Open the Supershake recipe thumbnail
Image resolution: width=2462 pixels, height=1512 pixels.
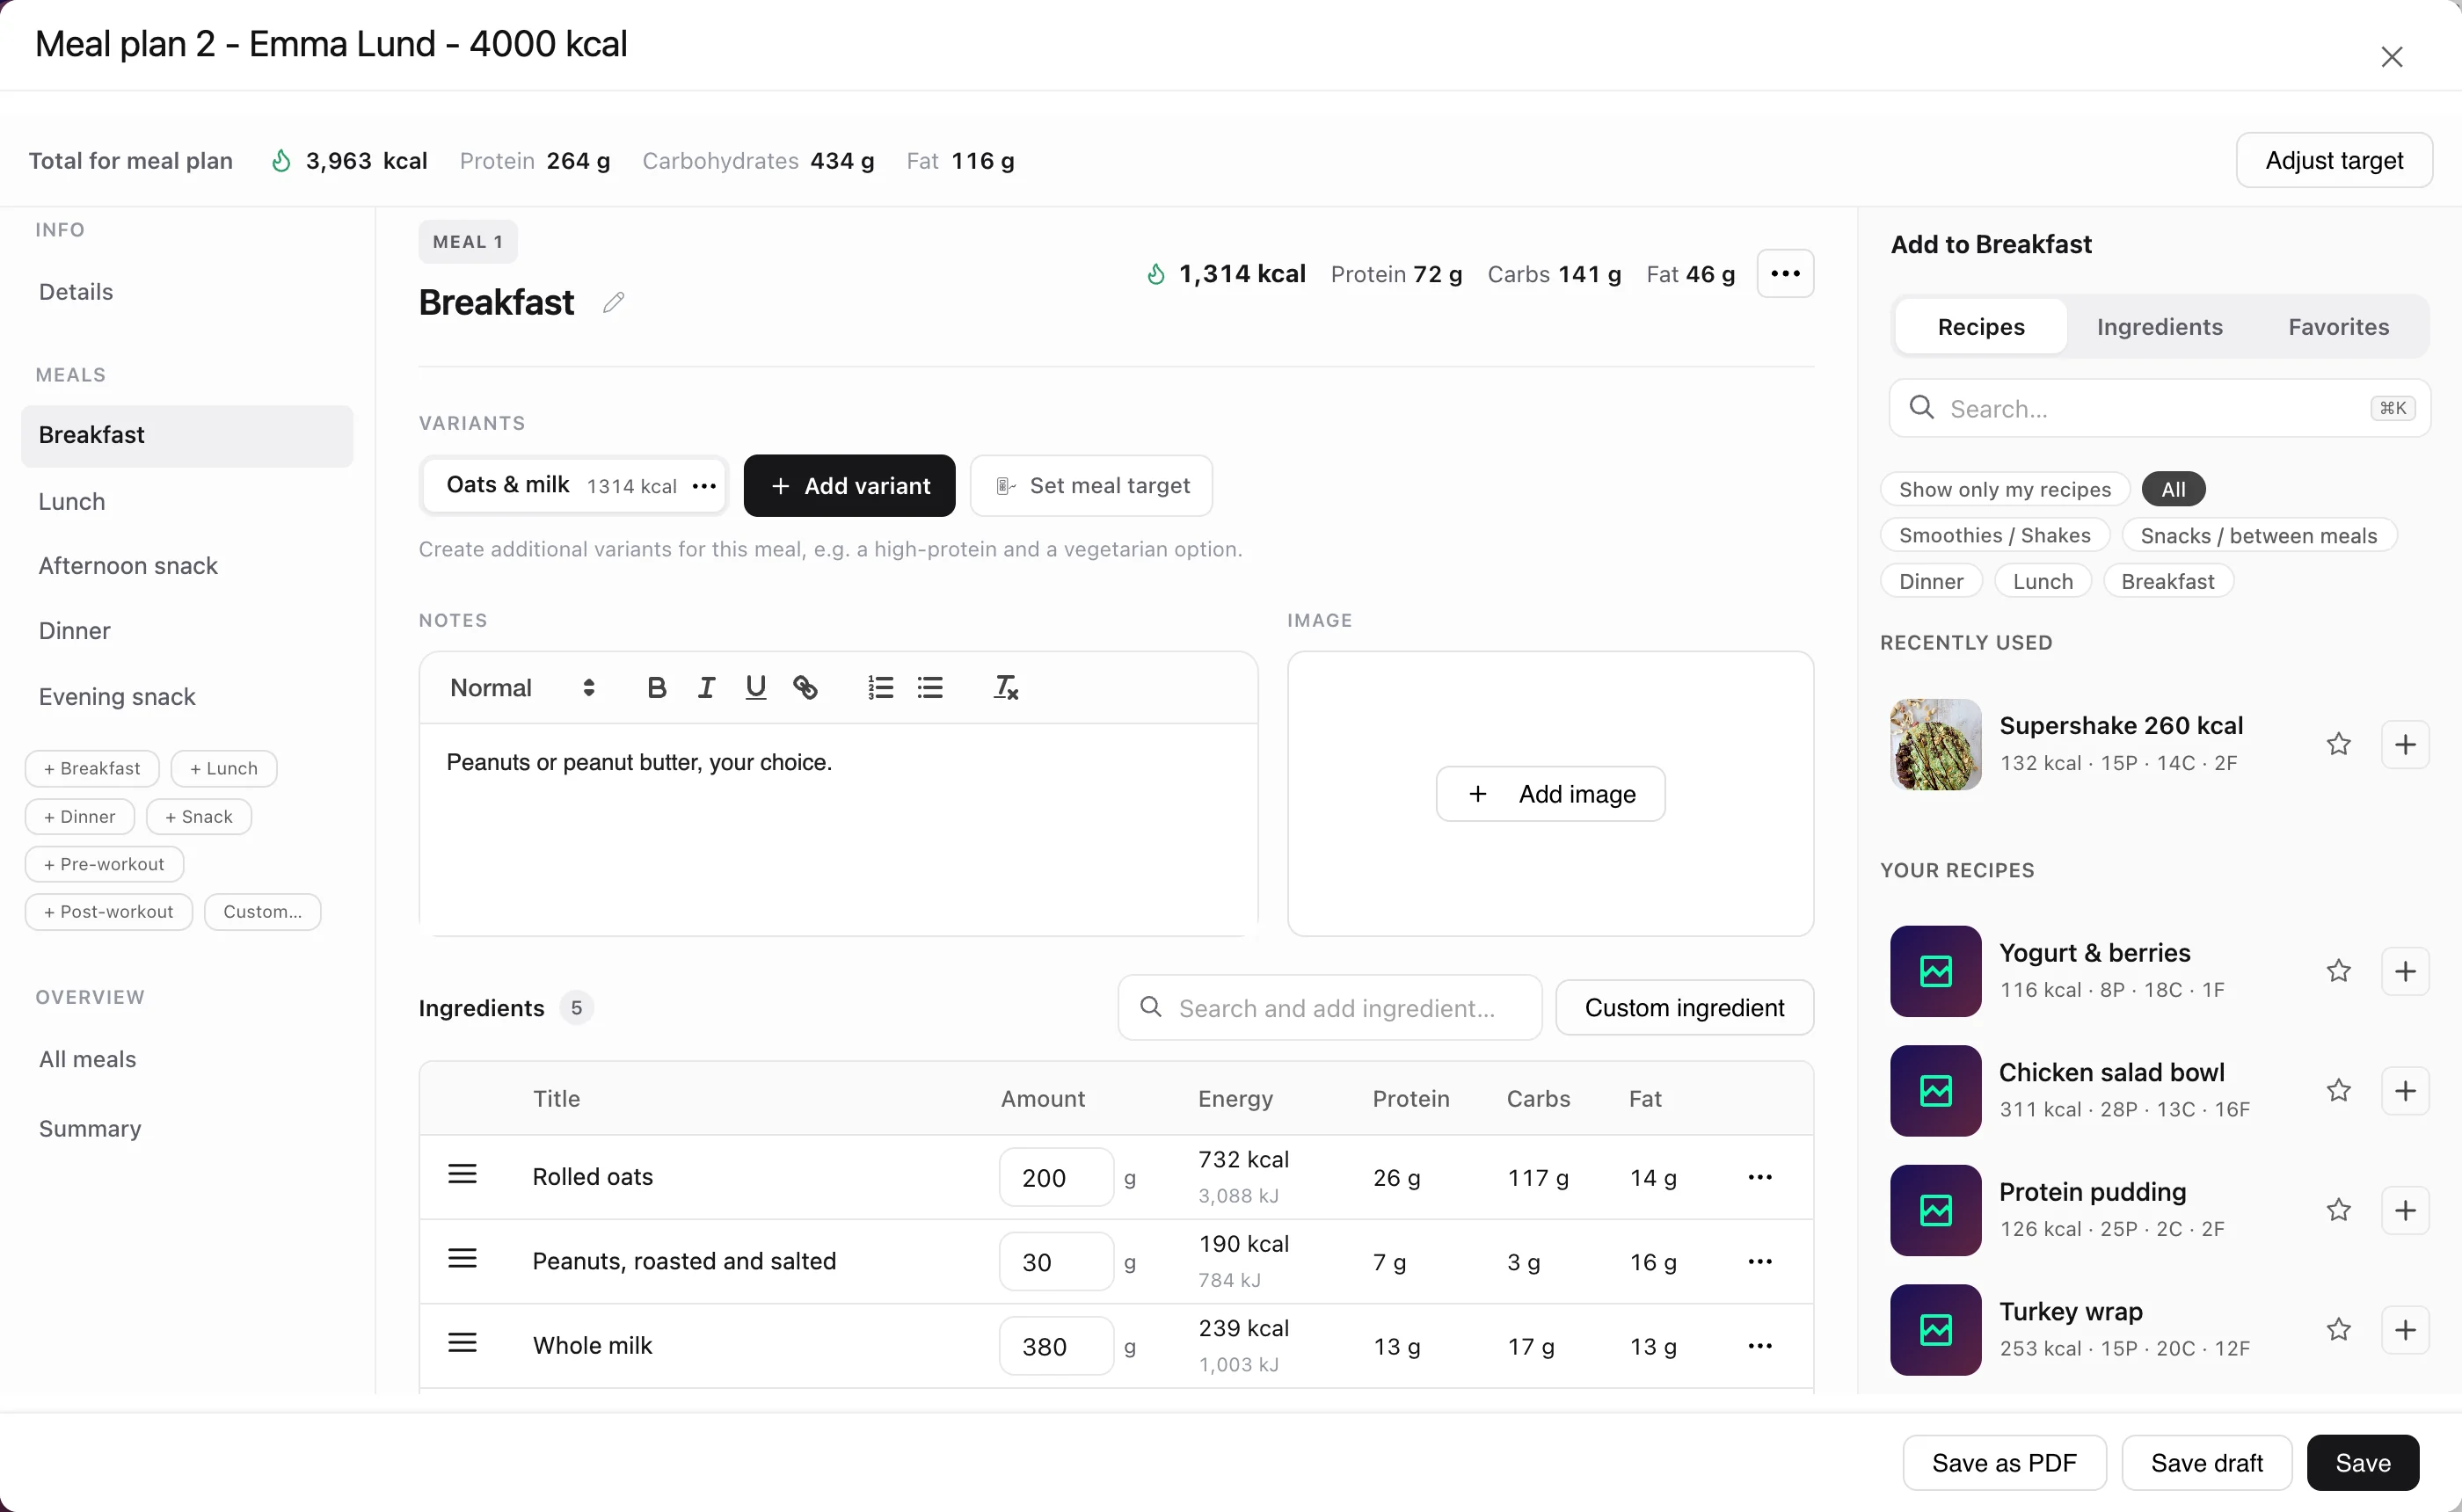coord(1935,744)
